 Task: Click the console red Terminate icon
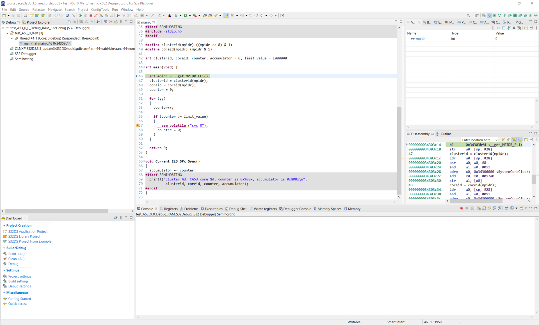[462, 208]
